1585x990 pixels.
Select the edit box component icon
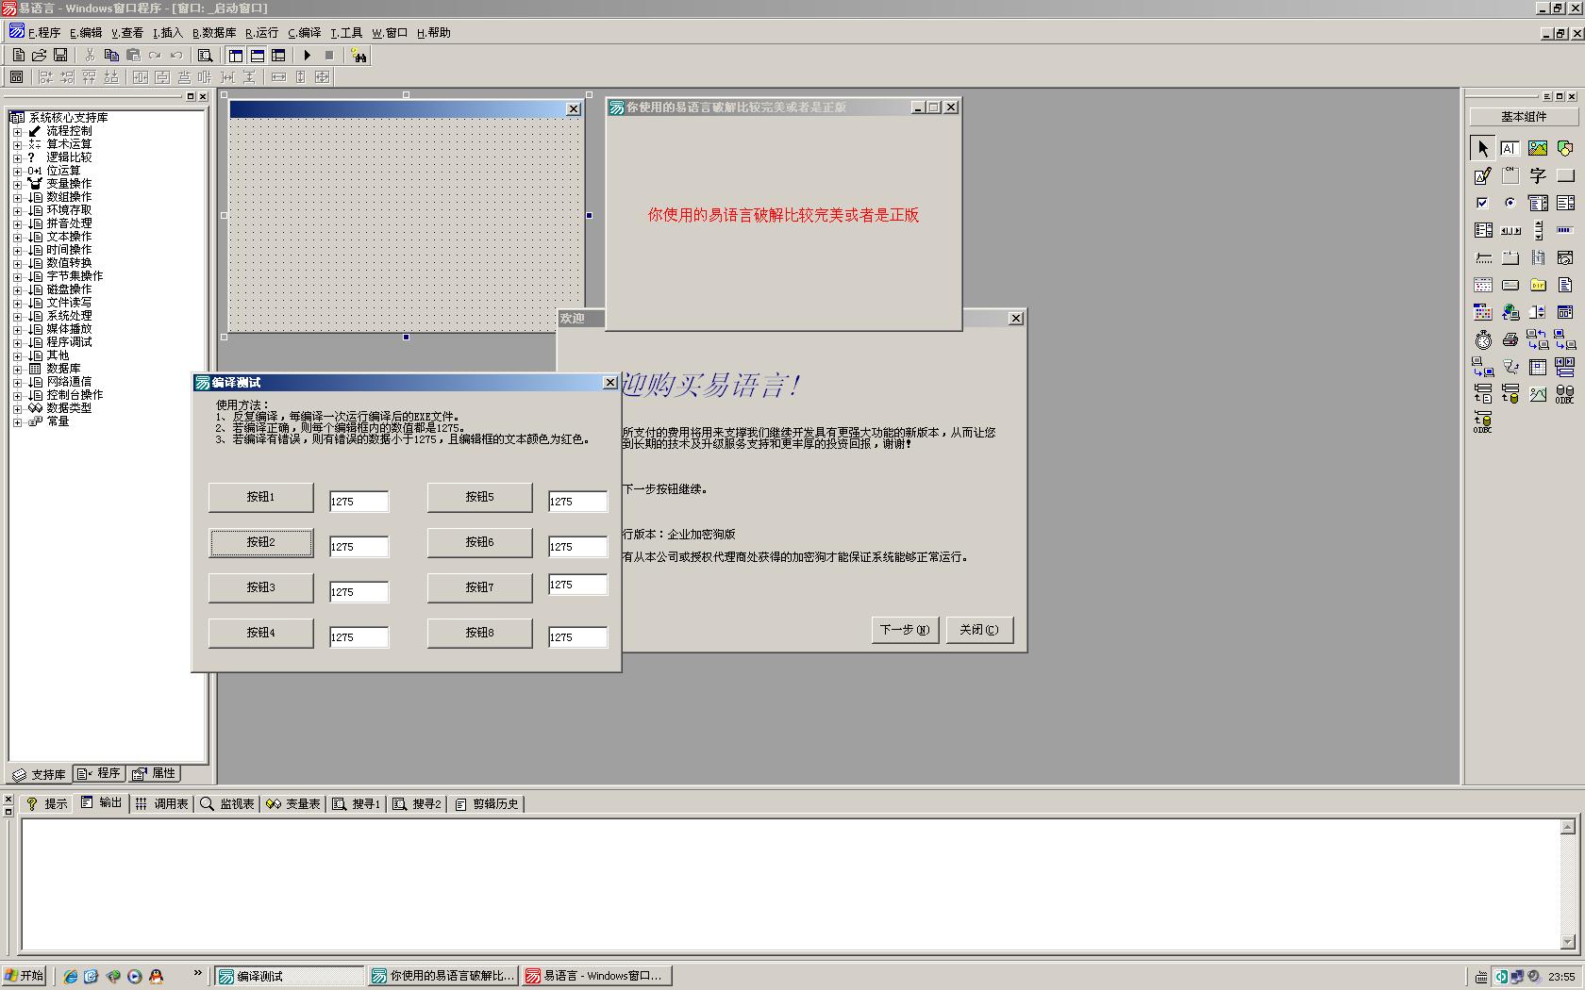1510,148
